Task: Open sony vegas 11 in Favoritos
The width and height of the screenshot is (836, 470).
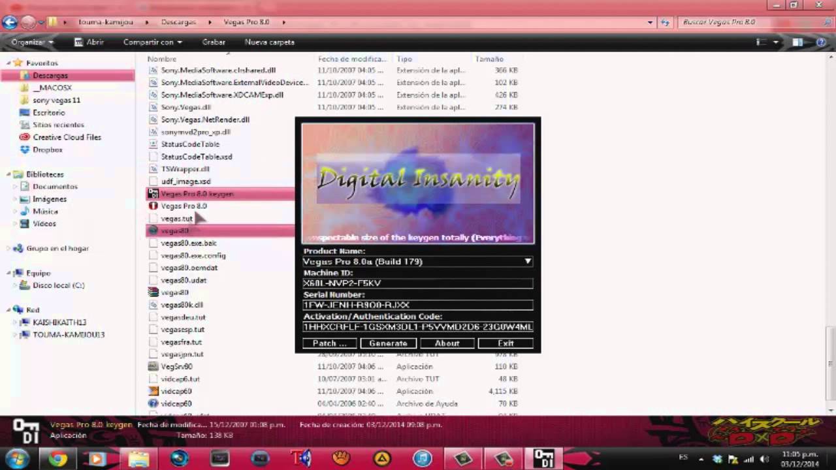Action: point(56,100)
